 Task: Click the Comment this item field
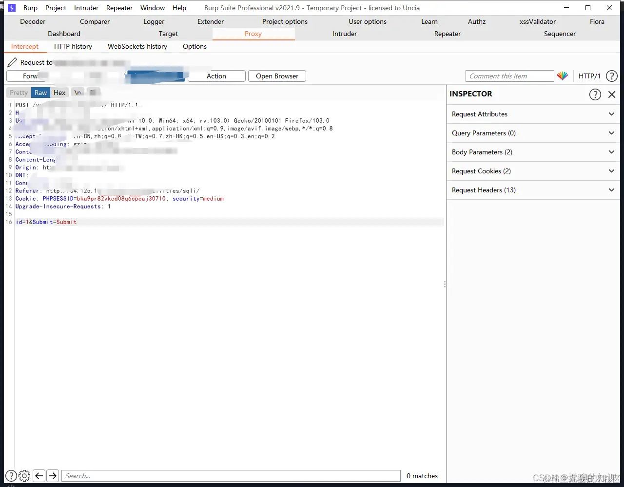click(510, 76)
